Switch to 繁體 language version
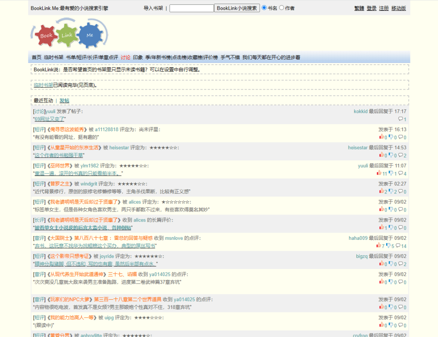438x337 pixels. pyautogui.click(x=359, y=8)
